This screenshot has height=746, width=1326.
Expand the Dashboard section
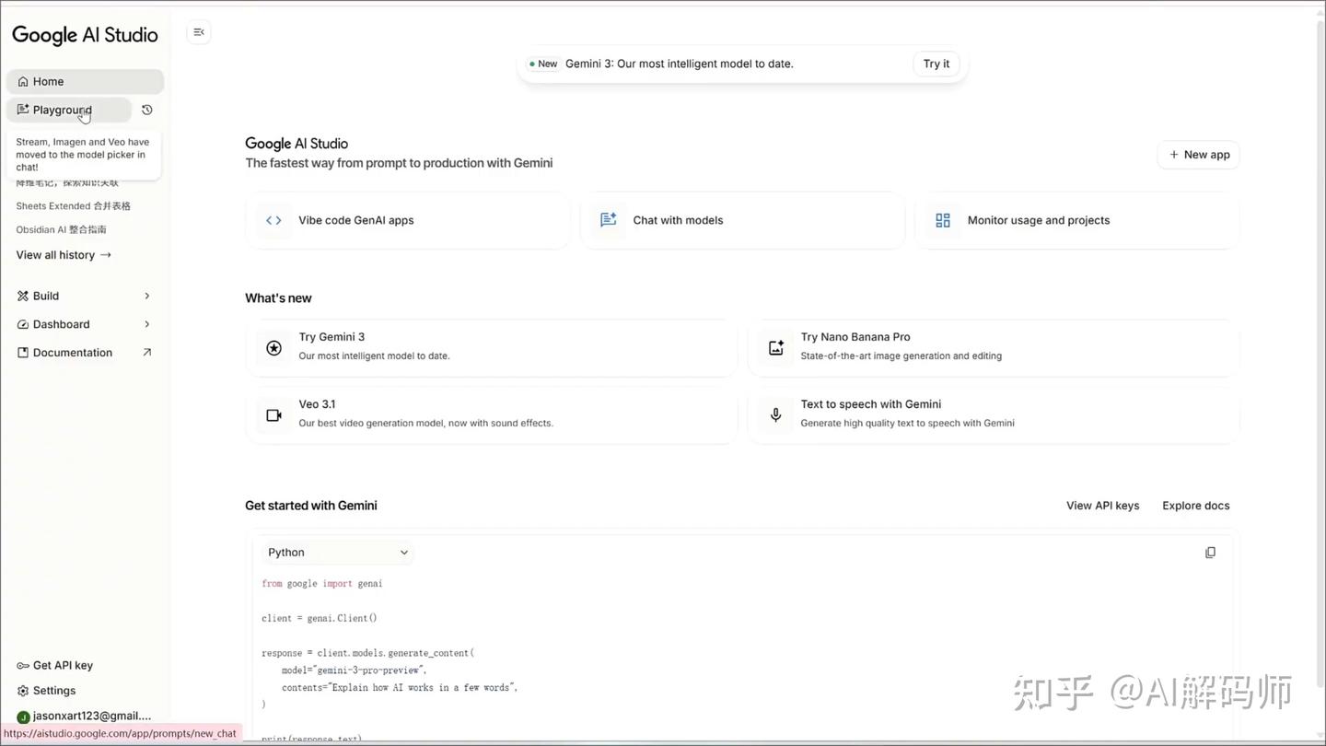pos(61,323)
